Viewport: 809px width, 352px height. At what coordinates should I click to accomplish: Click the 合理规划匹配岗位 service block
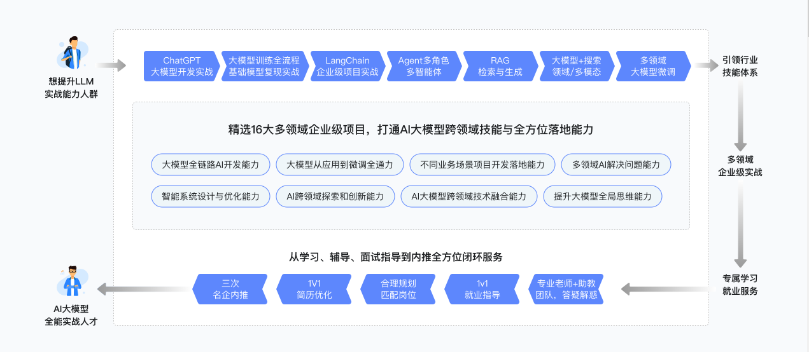(x=398, y=289)
